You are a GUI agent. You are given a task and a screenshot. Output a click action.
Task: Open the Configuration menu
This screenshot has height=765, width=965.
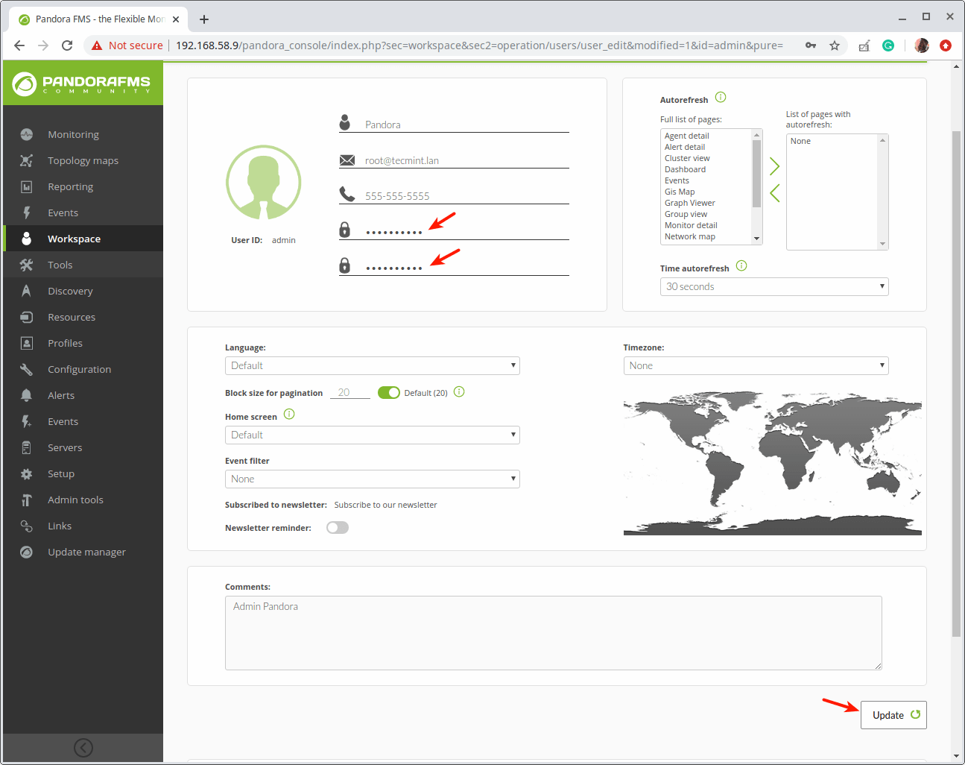[83, 369]
